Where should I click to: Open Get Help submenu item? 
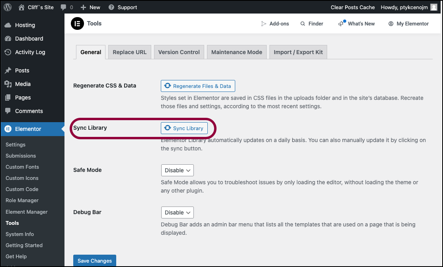[16, 257]
